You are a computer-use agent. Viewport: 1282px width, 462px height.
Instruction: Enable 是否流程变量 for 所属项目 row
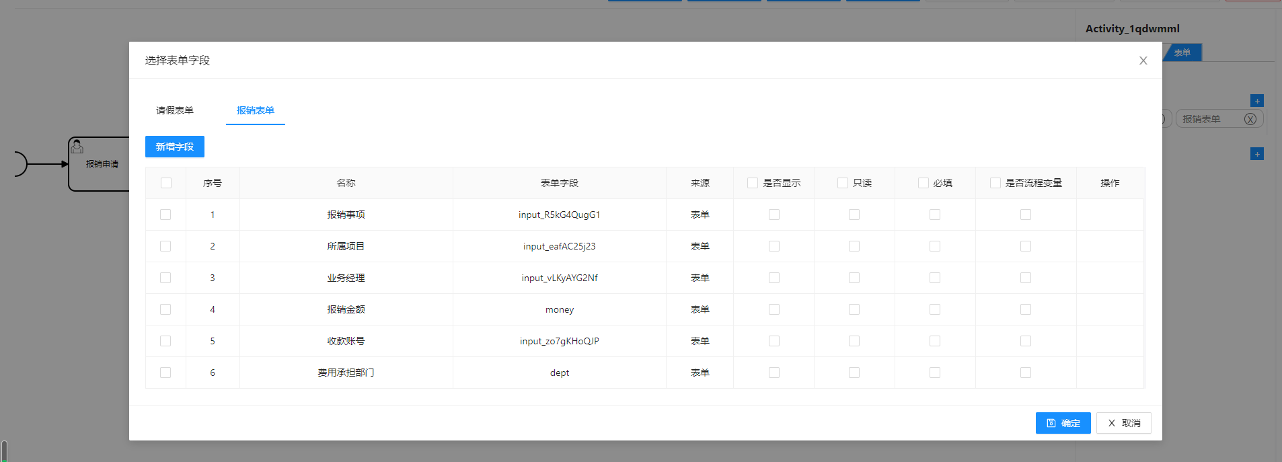pos(1026,246)
